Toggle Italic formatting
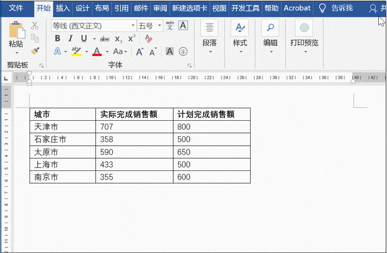The image size is (387, 253). pos(71,39)
